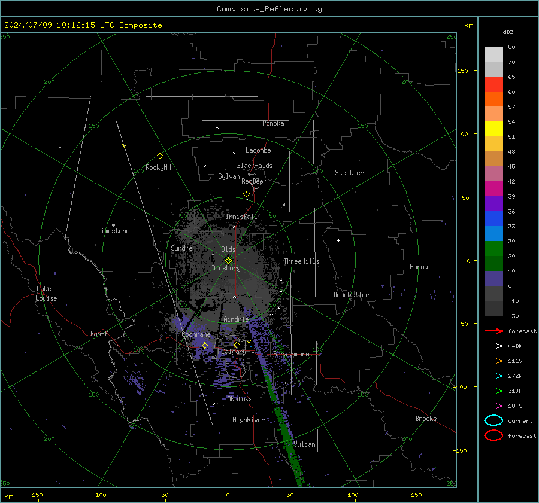
Task: Click the yellow diamond marker below RedDeer
Action: (247, 194)
